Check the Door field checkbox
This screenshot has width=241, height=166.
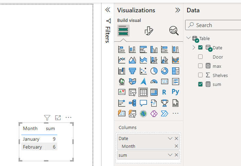click(200, 56)
